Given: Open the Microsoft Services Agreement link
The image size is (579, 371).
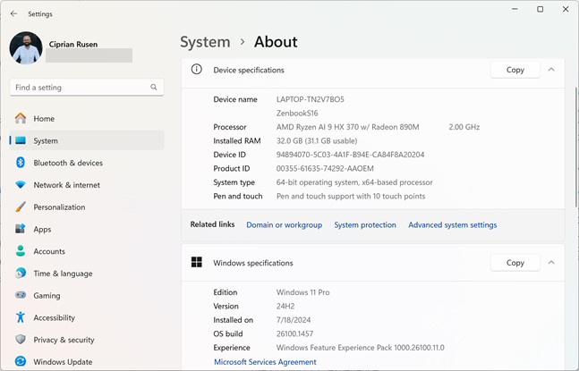Looking at the screenshot, I should click(x=265, y=362).
